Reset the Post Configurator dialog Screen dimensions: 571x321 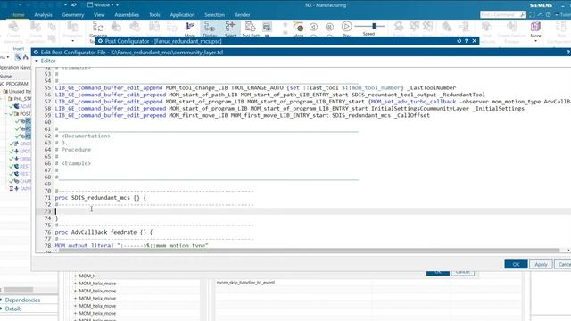pos(459,41)
